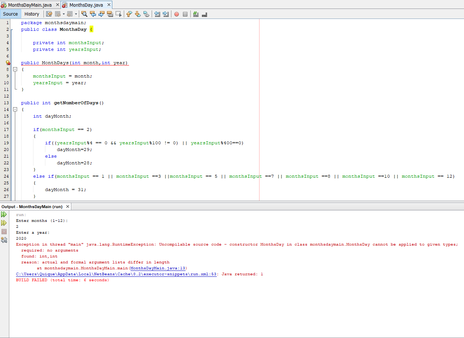464x338 pixels.
Task: Click the 'dayMonth = 31;' code line
Action: coord(65,190)
